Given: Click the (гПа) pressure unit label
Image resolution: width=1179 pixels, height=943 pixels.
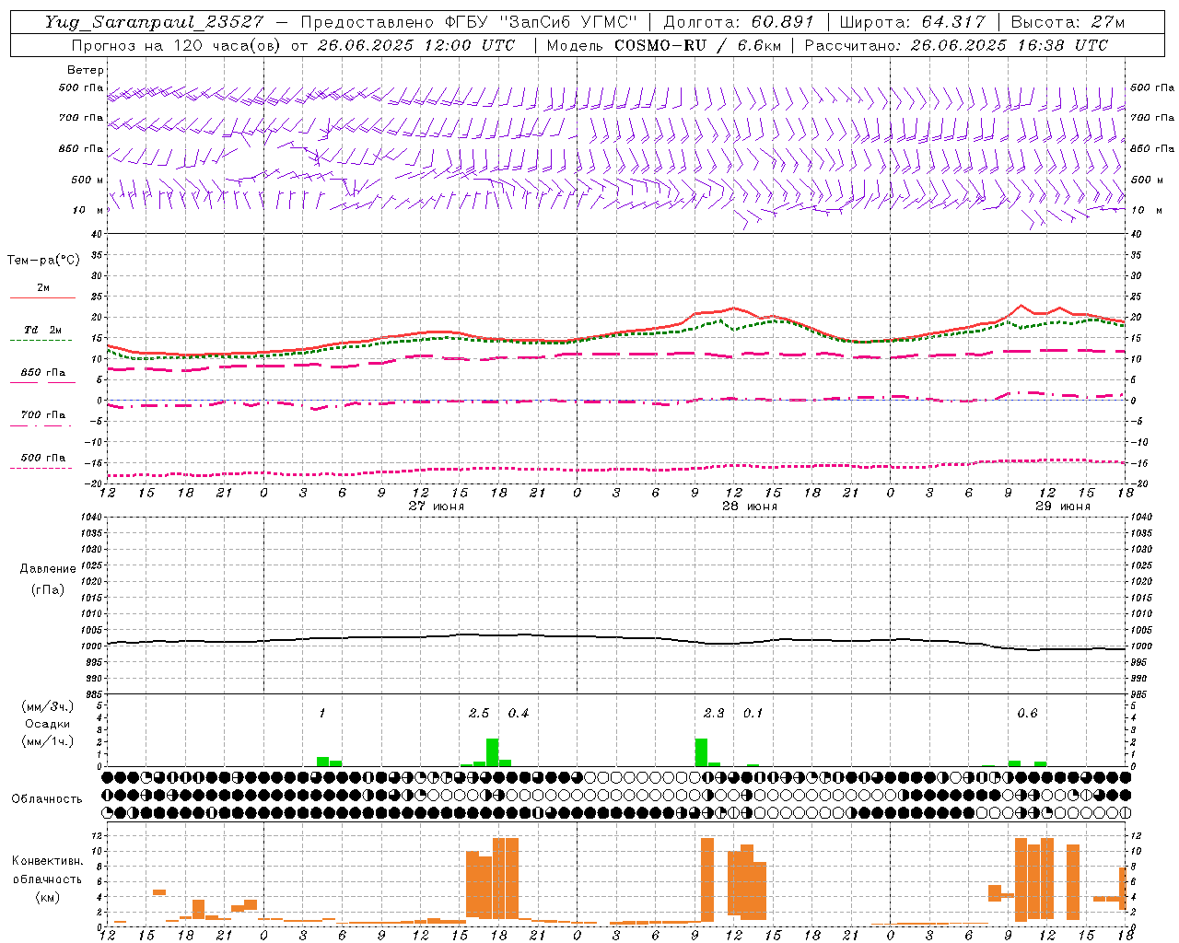Looking at the screenshot, I should (48, 590).
